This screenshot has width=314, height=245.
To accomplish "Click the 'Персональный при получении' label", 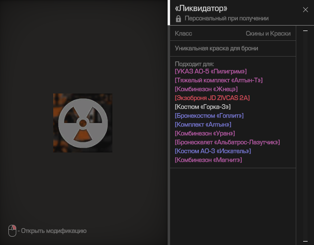I will point(226,18).
